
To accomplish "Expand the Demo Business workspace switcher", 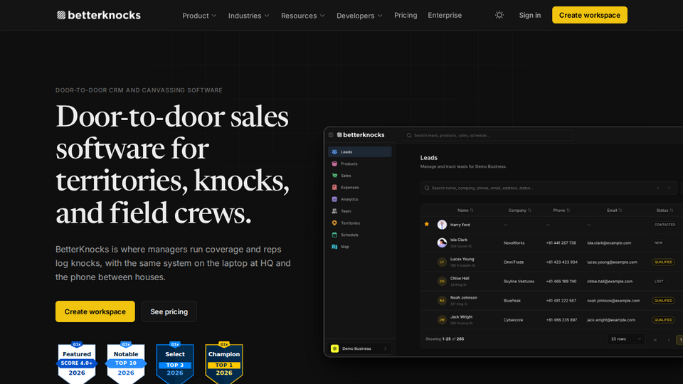I will click(359, 348).
